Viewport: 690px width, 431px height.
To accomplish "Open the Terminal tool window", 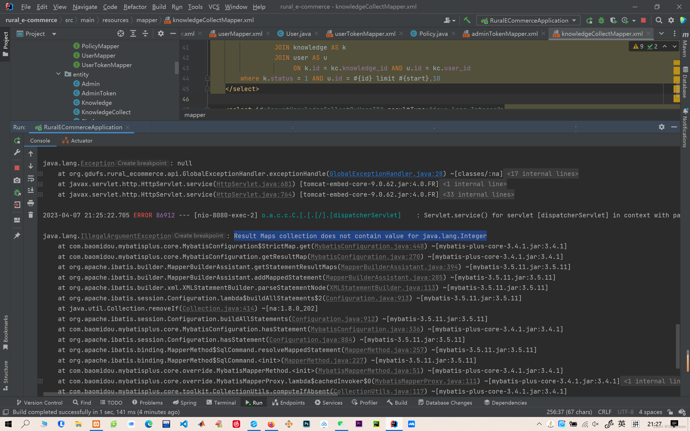I will coord(221,402).
